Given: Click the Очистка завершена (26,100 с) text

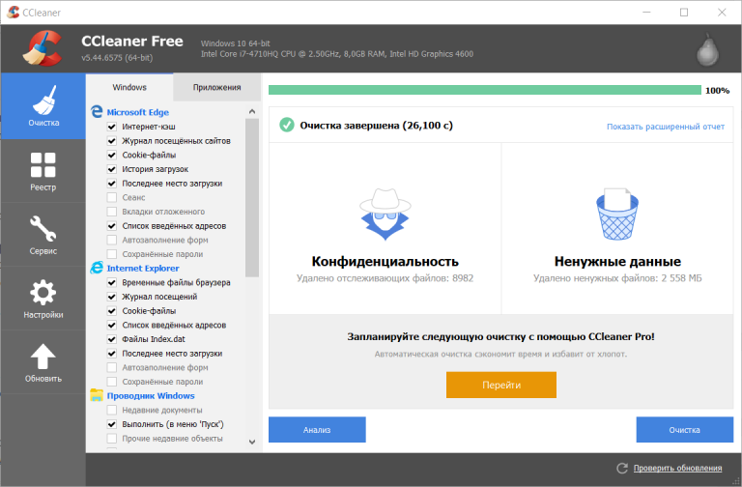Looking at the screenshot, I should (376, 126).
